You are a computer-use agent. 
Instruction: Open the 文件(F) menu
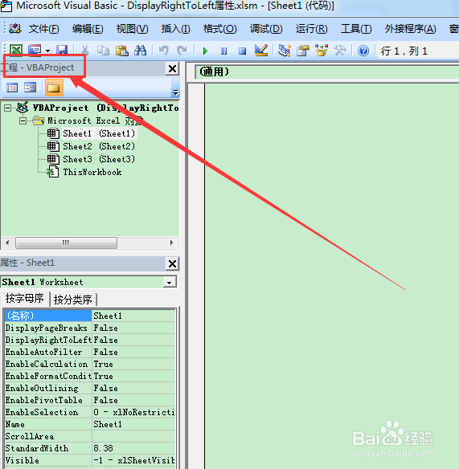click(x=43, y=29)
